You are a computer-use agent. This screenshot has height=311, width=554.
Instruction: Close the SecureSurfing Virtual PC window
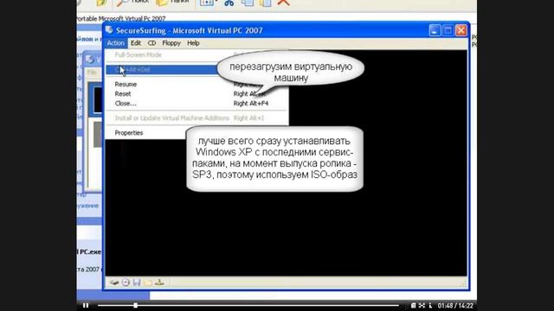pyautogui.click(x=461, y=30)
